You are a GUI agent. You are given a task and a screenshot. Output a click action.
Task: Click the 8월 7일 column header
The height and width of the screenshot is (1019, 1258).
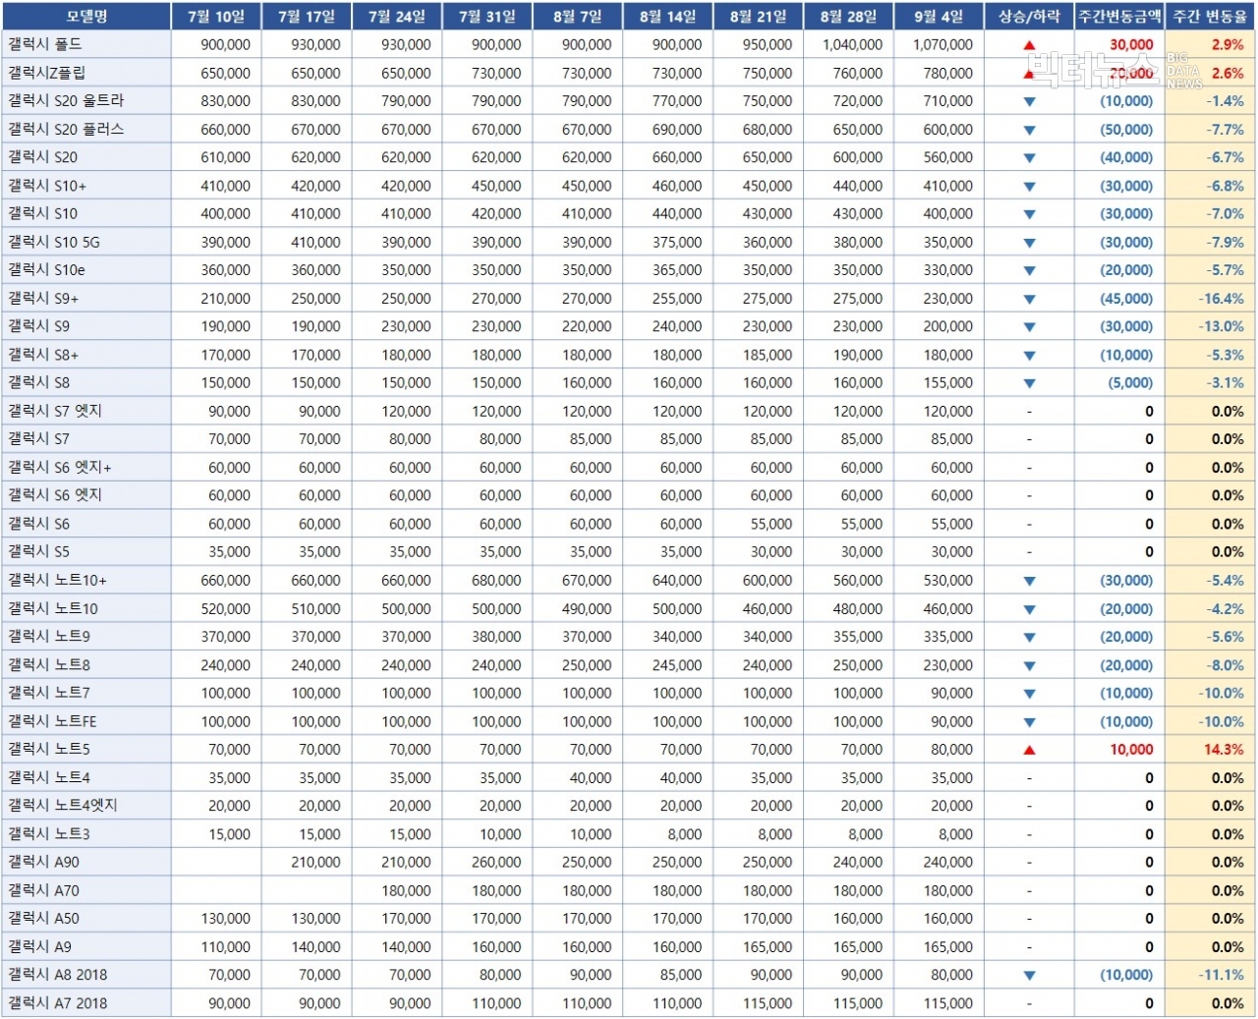[x=578, y=16]
